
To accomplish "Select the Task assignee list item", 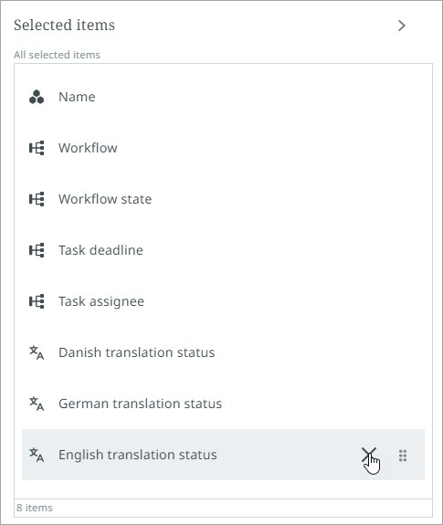I will coord(224,301).
